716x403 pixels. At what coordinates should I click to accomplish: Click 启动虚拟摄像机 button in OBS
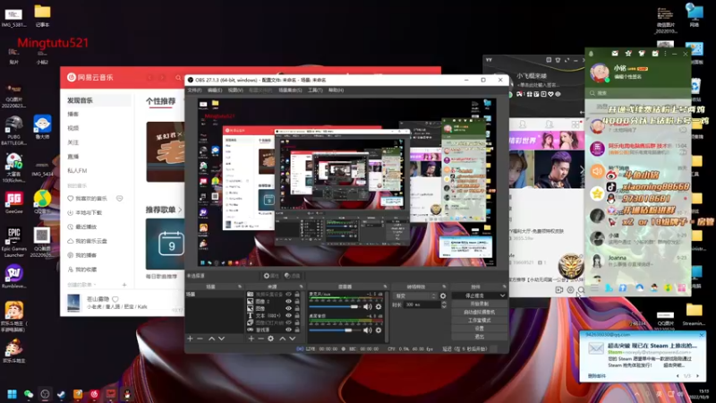coord(479,312)
